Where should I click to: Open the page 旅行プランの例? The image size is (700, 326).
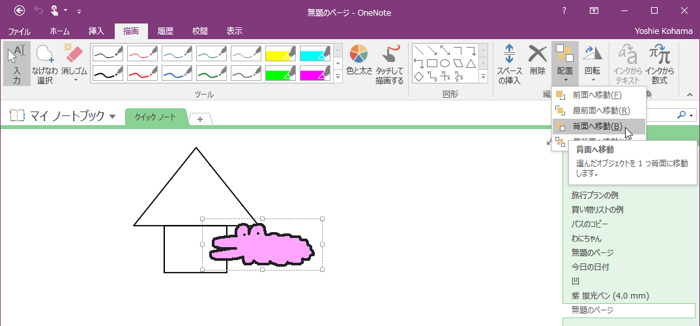pyautogui.click(x=594, y=195)
